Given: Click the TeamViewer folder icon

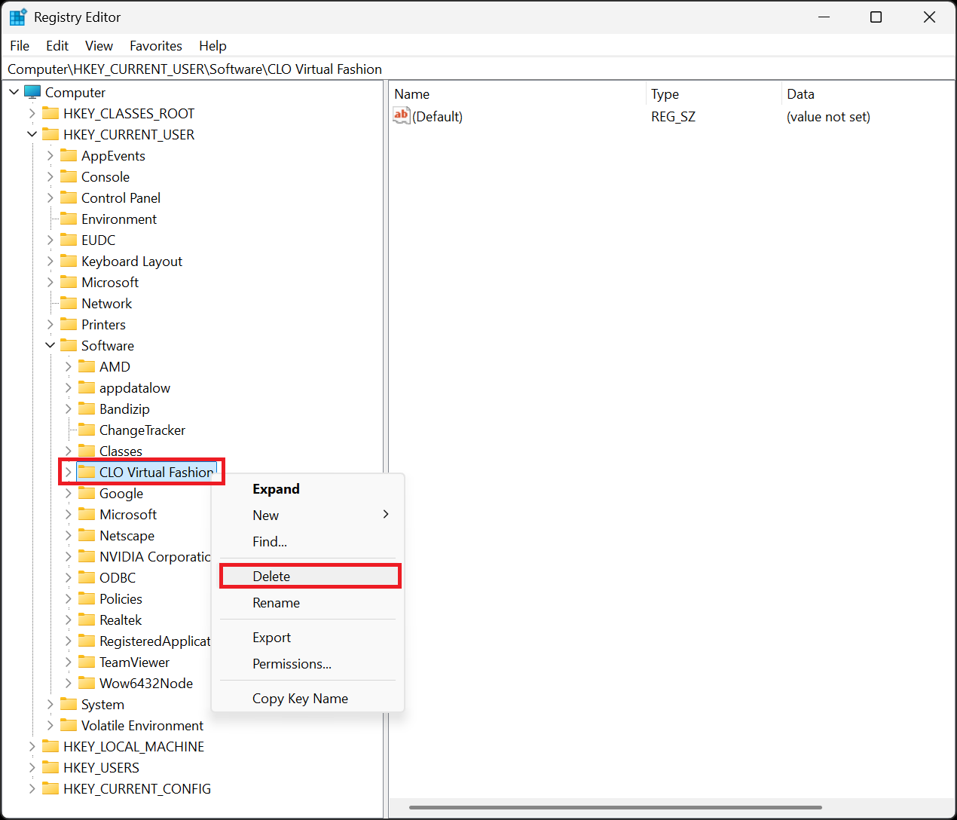Looking at the screenshot, I should click(87, 662).
